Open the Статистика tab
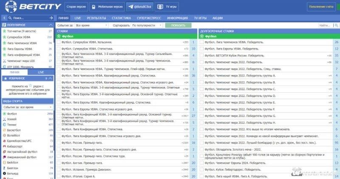 [x=121, y=18]
